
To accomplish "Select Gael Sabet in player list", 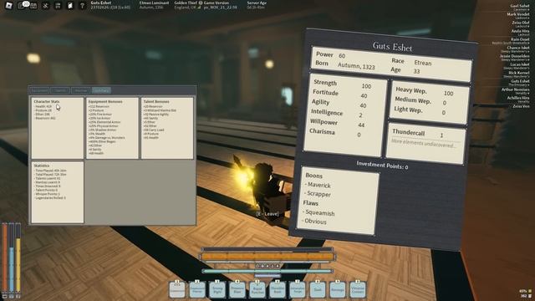I will click(x=520, y=6).
